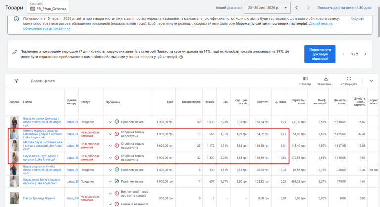Open Блуза на запах Шоколад product thumbnail
The height and width of the screenshot is (207, 380).
14,122
